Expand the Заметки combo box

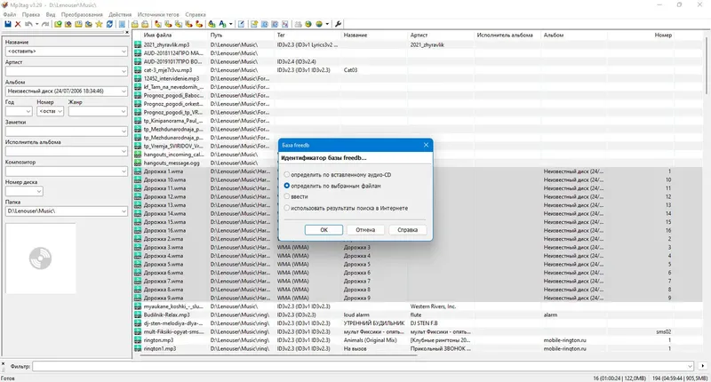coord(124,131)
